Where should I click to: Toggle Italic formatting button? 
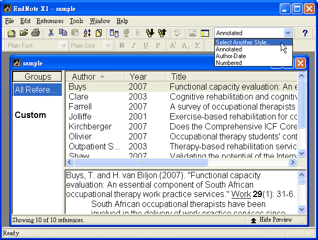click(x=134, y=46)
